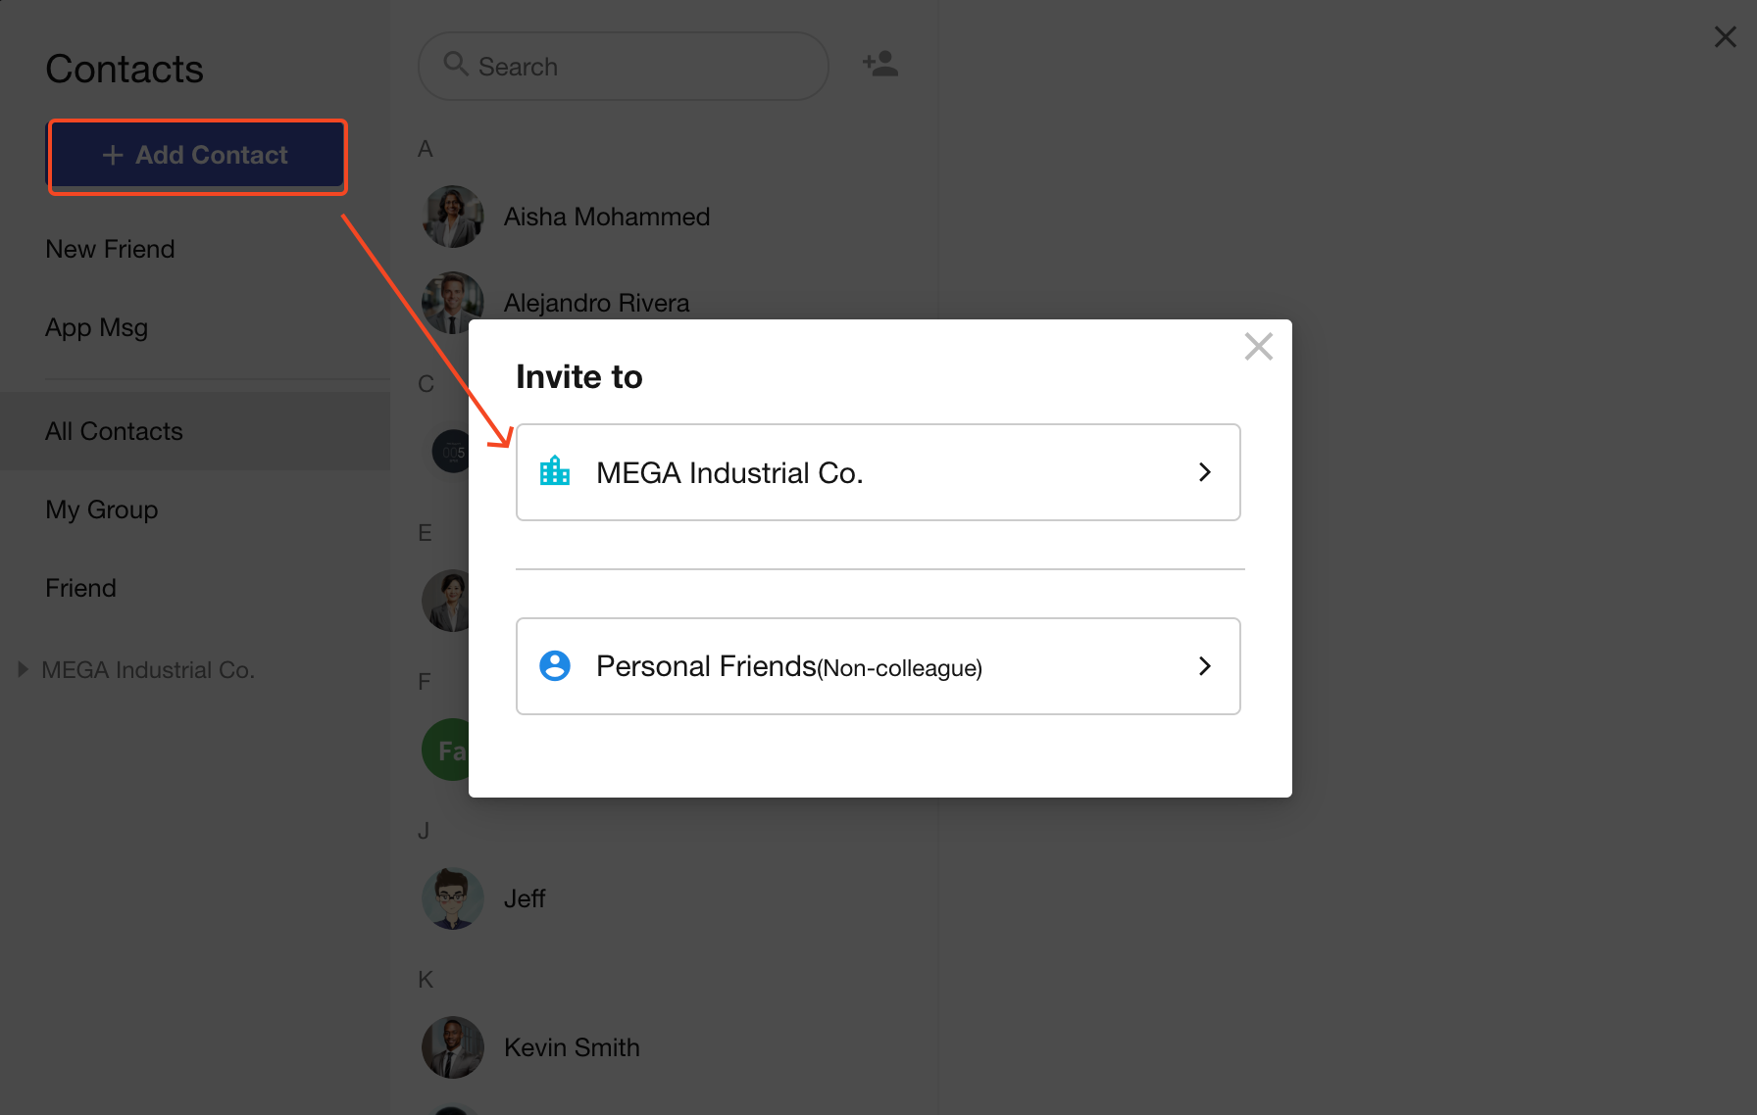Screen dimensions: 1757x1115
Task: Select All Contacts in sidebar
Action: [x=114, y=431]
